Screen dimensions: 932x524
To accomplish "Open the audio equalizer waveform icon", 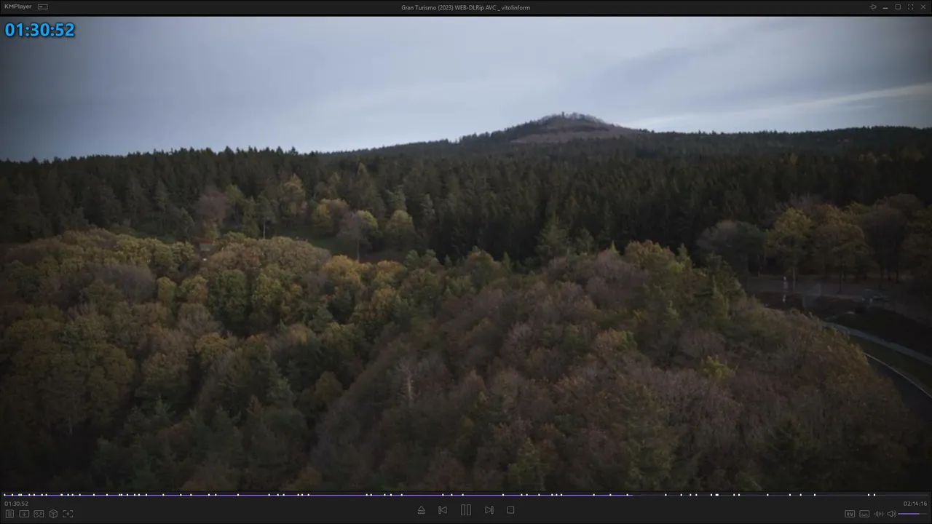I will 878,514.
